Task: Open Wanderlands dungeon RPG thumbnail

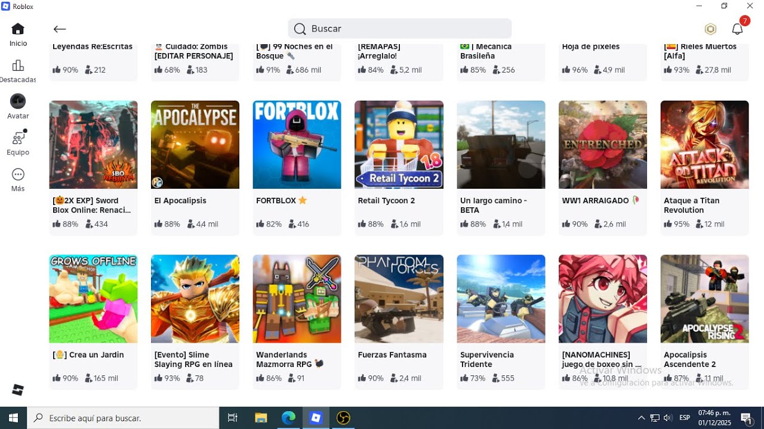Action: (297, 299)
